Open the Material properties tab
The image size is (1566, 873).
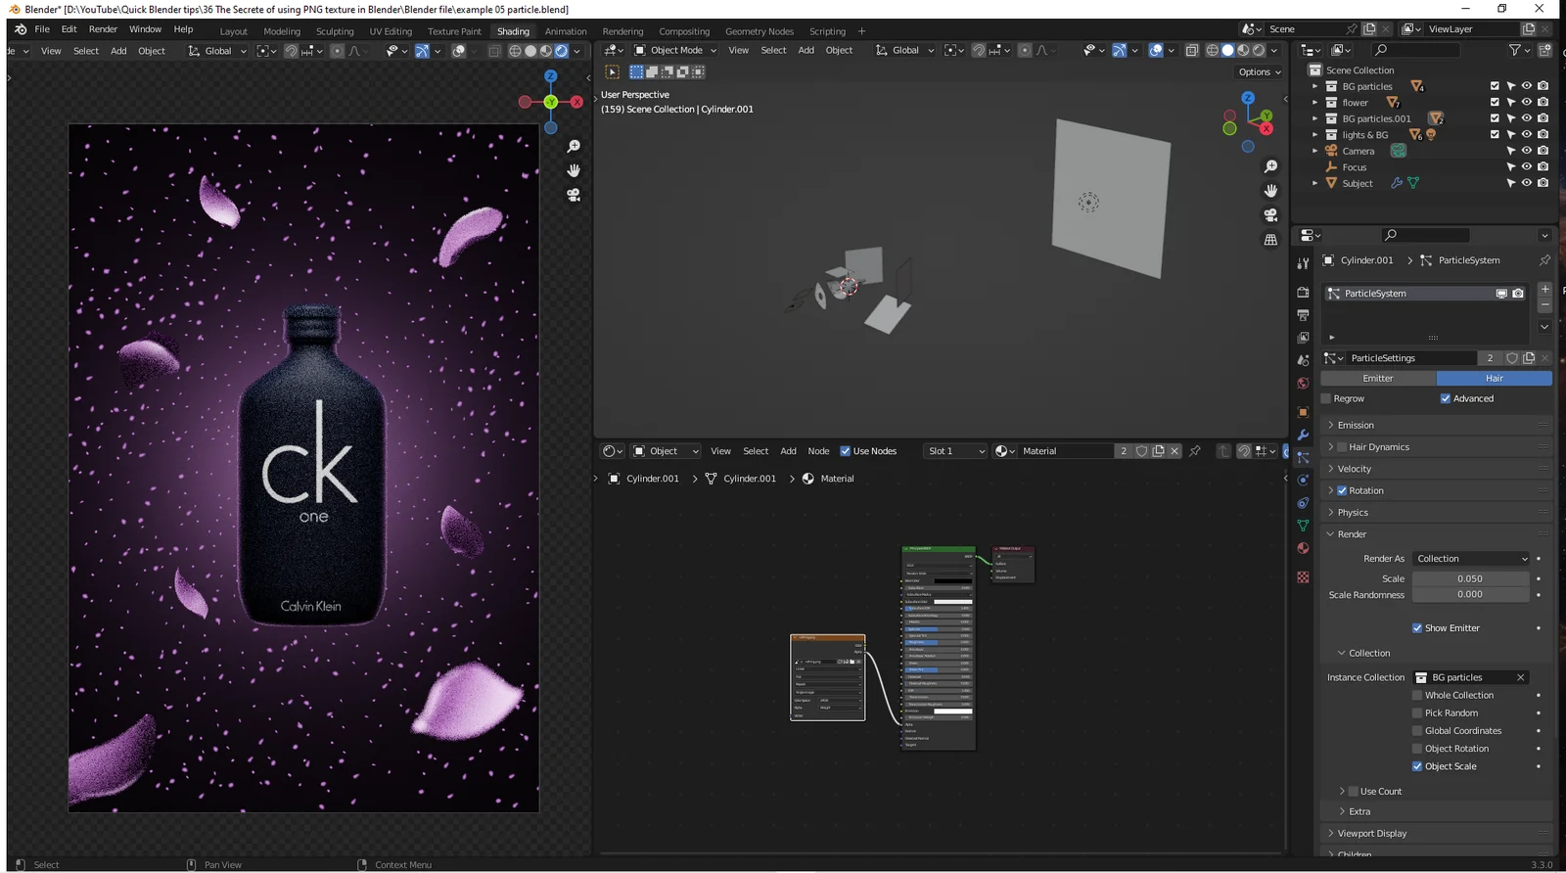click(1303, 548)
